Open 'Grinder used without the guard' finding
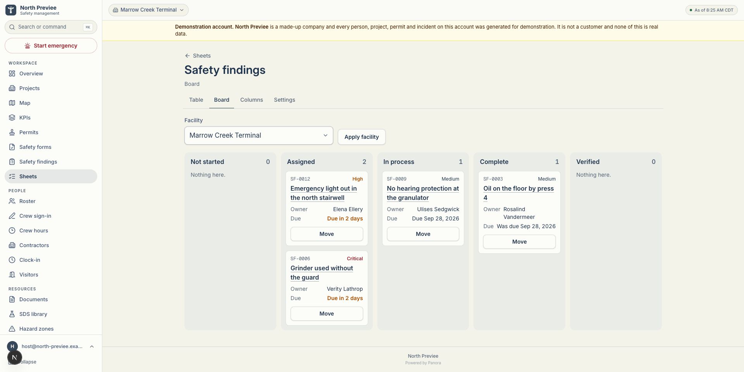 pyautogui.click(x=322, y=273)
